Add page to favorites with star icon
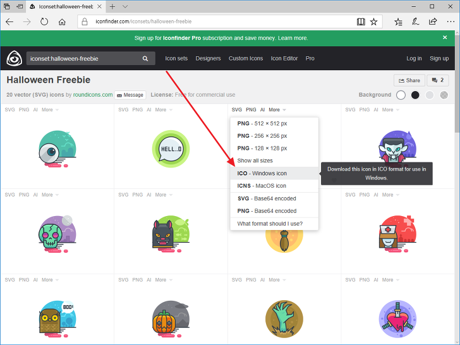The image size is (460, 345). tap(373, 21)
